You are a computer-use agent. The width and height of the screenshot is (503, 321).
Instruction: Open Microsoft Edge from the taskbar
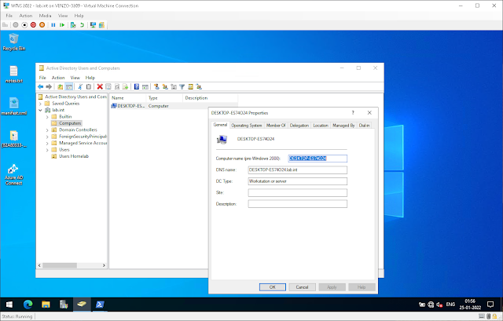28,305
